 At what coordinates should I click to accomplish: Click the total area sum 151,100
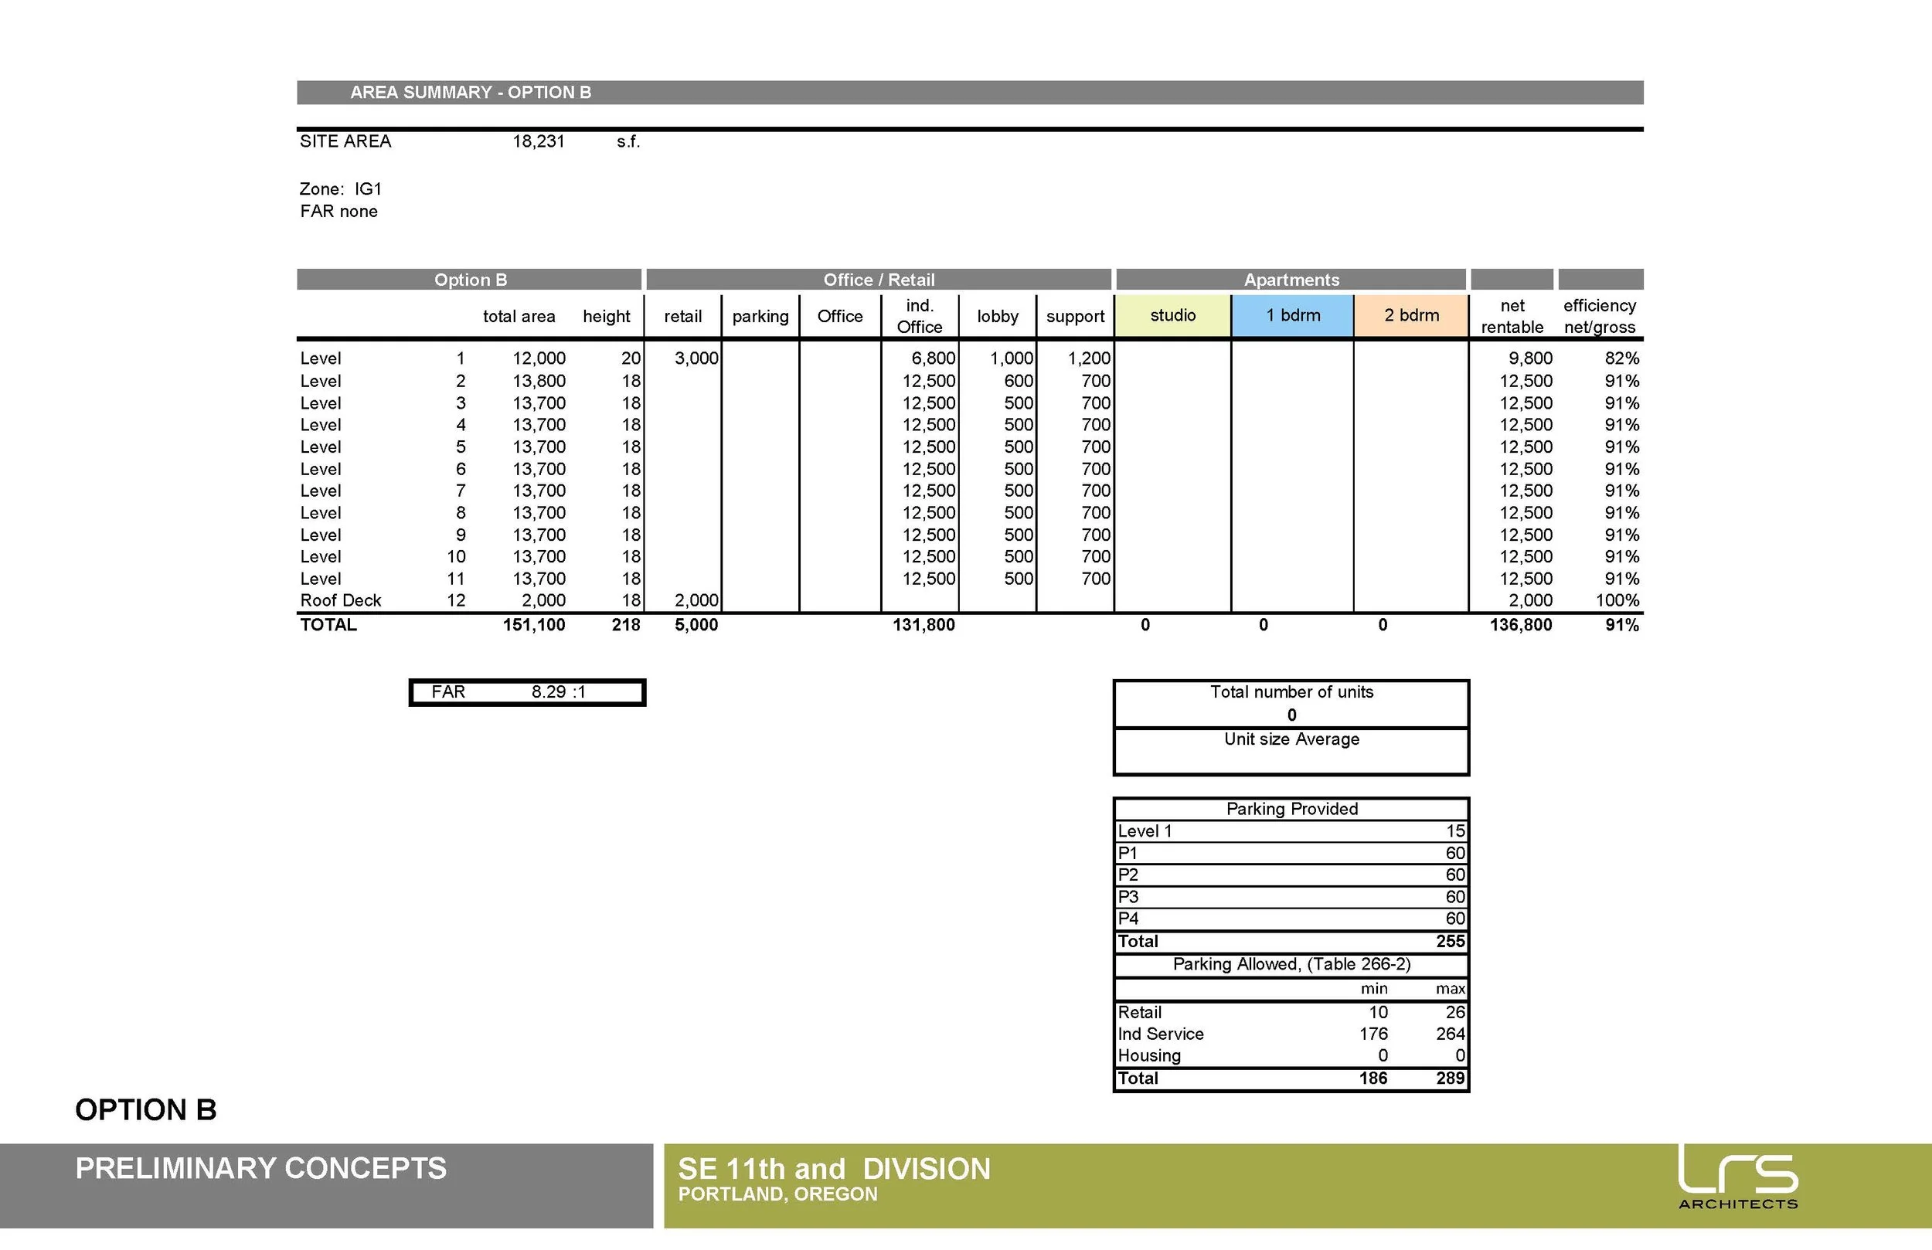click(533, 625)
